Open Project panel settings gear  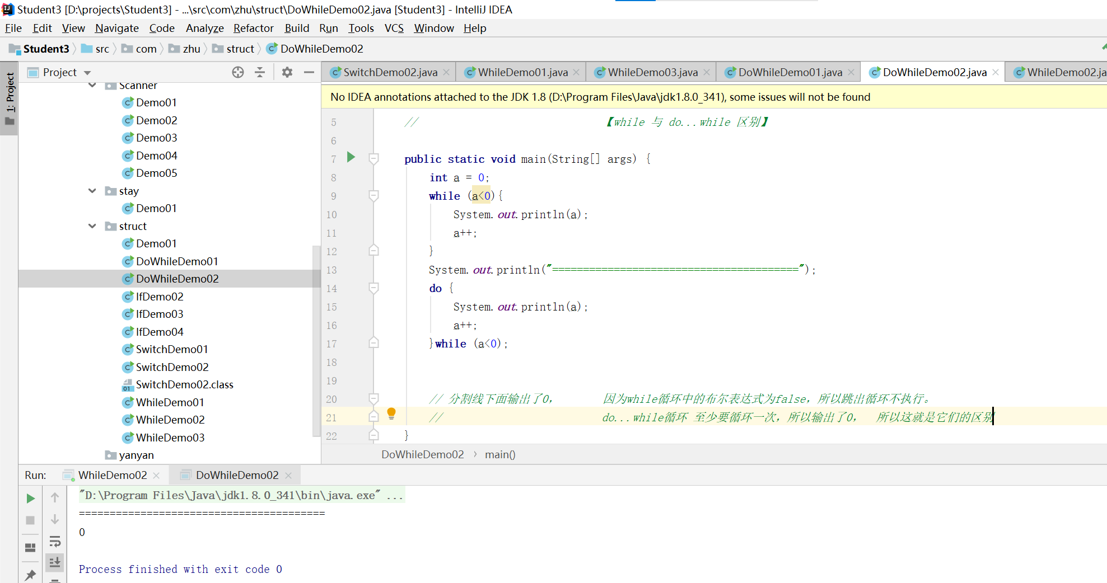(x=287, y=72)
